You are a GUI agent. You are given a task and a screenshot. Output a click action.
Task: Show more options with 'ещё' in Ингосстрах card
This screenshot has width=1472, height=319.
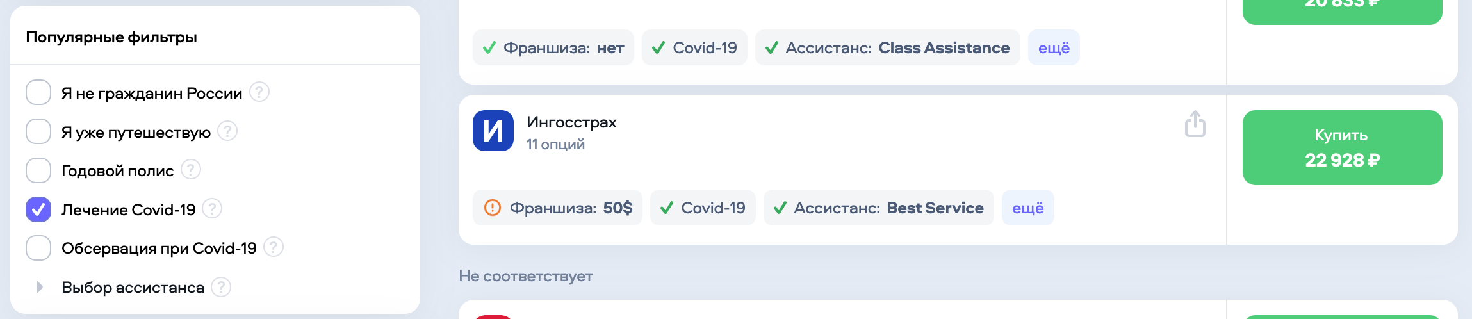(1027, 208)
